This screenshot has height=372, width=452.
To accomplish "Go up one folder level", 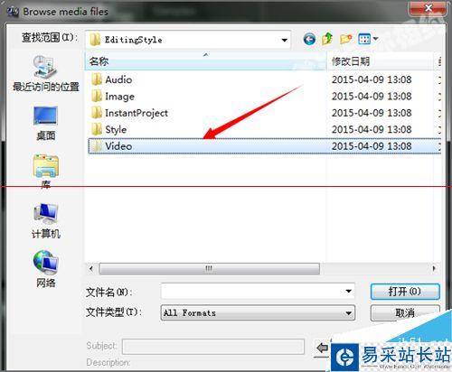I will pyautogui.click(x=327, y=39).
